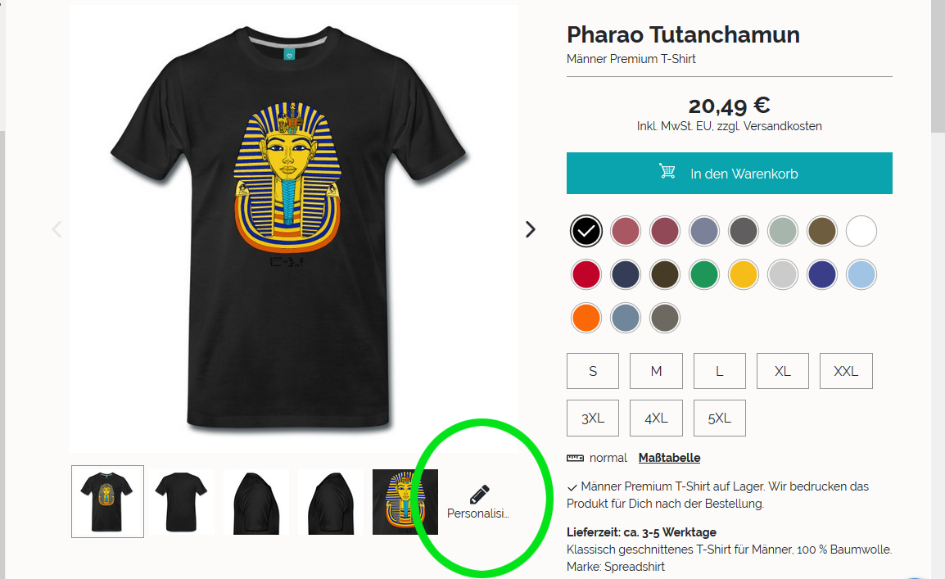
Task: Choose the yellow color swatch
Action: tap(743, 274)
